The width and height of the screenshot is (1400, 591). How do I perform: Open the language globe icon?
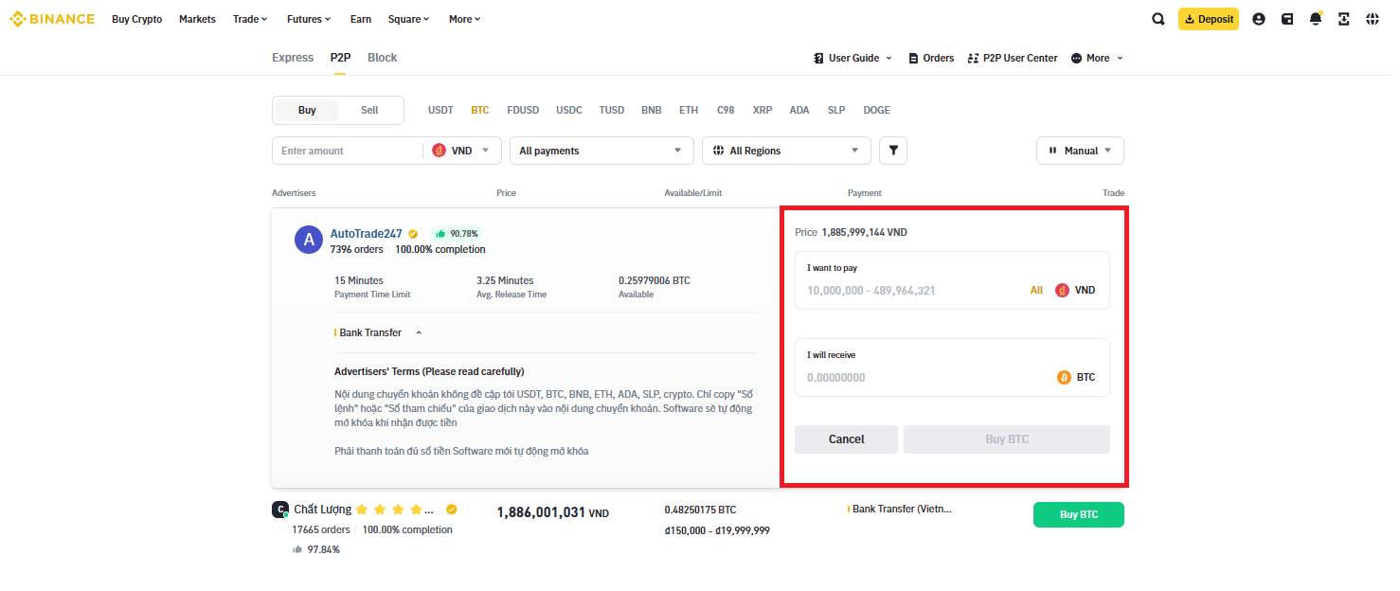(1373, 19)
